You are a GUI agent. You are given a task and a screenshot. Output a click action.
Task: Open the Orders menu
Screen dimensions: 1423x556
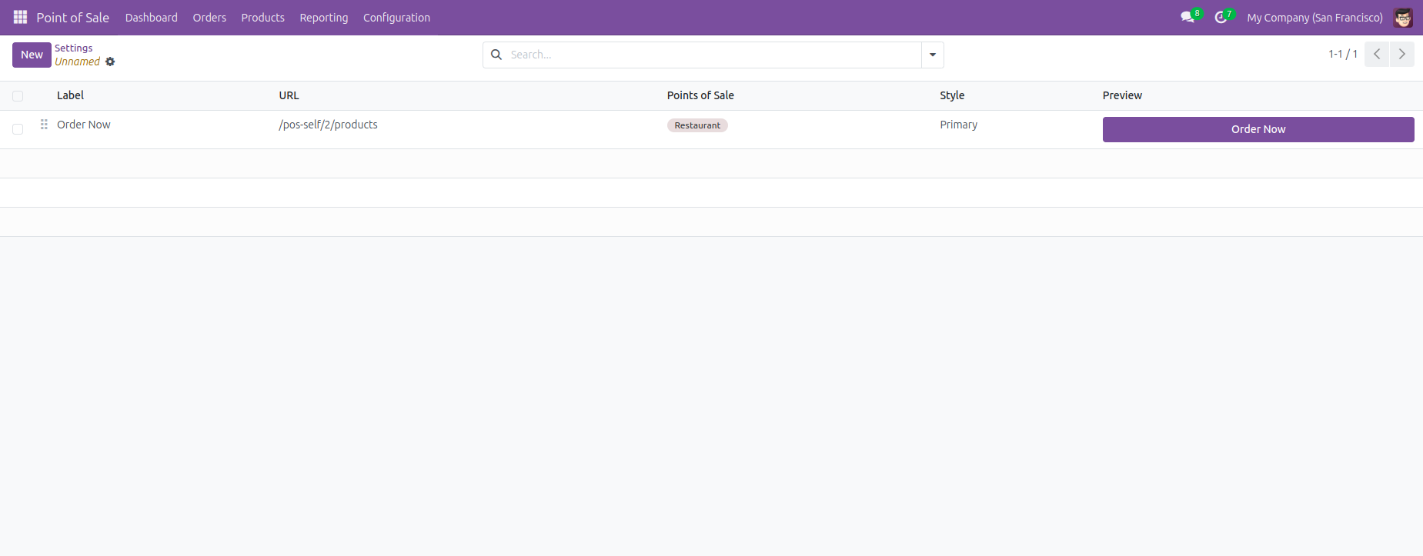click(209, 18)
